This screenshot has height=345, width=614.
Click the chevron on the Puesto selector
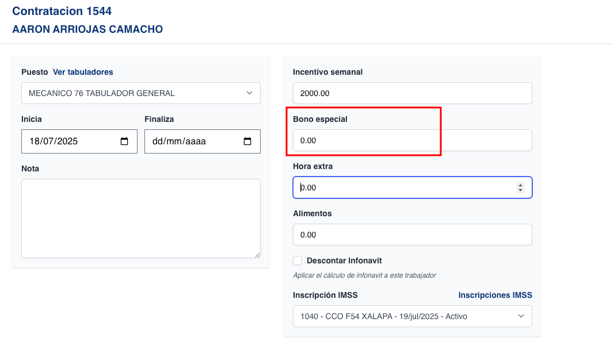tap(250, 93)
